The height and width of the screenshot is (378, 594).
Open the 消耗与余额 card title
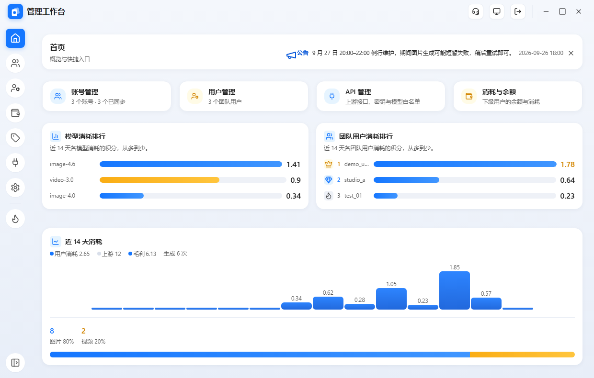click(x=499, y=92)
